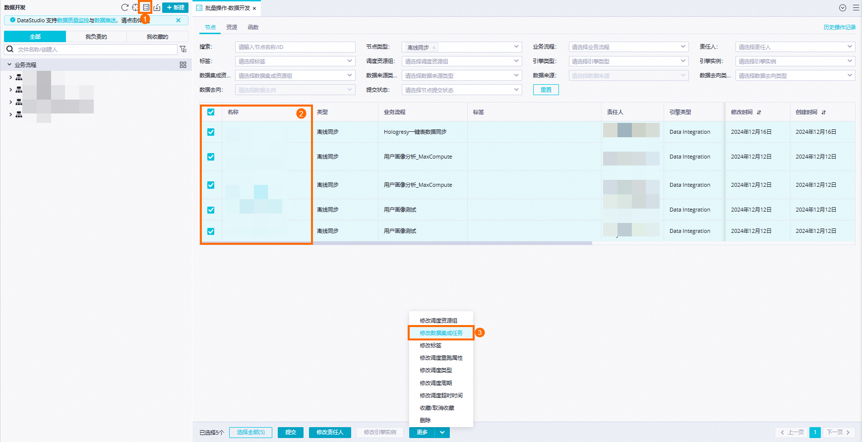Collapse the 业务流程 tree section
862x442 pixels.
9,64
